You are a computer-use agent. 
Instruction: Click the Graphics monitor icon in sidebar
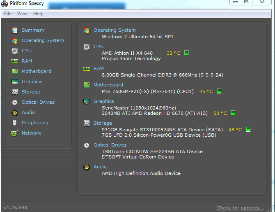pos(15,82)
